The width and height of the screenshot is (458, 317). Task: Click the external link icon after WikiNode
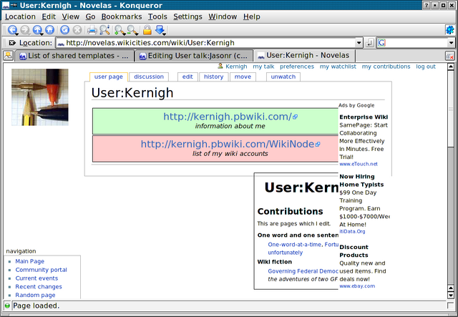(318, 144)
